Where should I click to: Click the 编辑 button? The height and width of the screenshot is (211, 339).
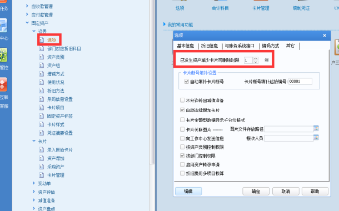click(188, 192)
